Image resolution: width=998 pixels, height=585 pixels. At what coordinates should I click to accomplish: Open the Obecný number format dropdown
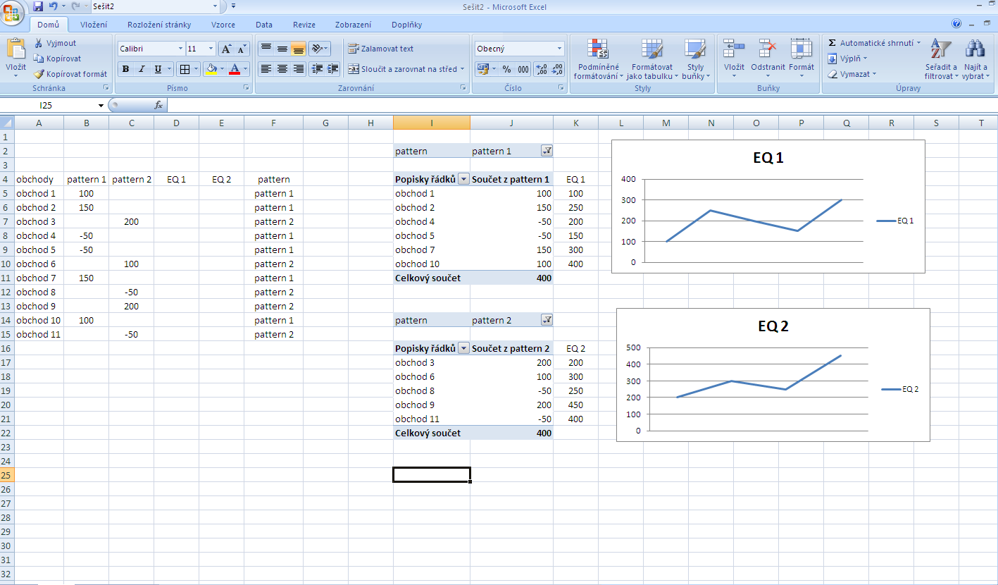point(560,49)
